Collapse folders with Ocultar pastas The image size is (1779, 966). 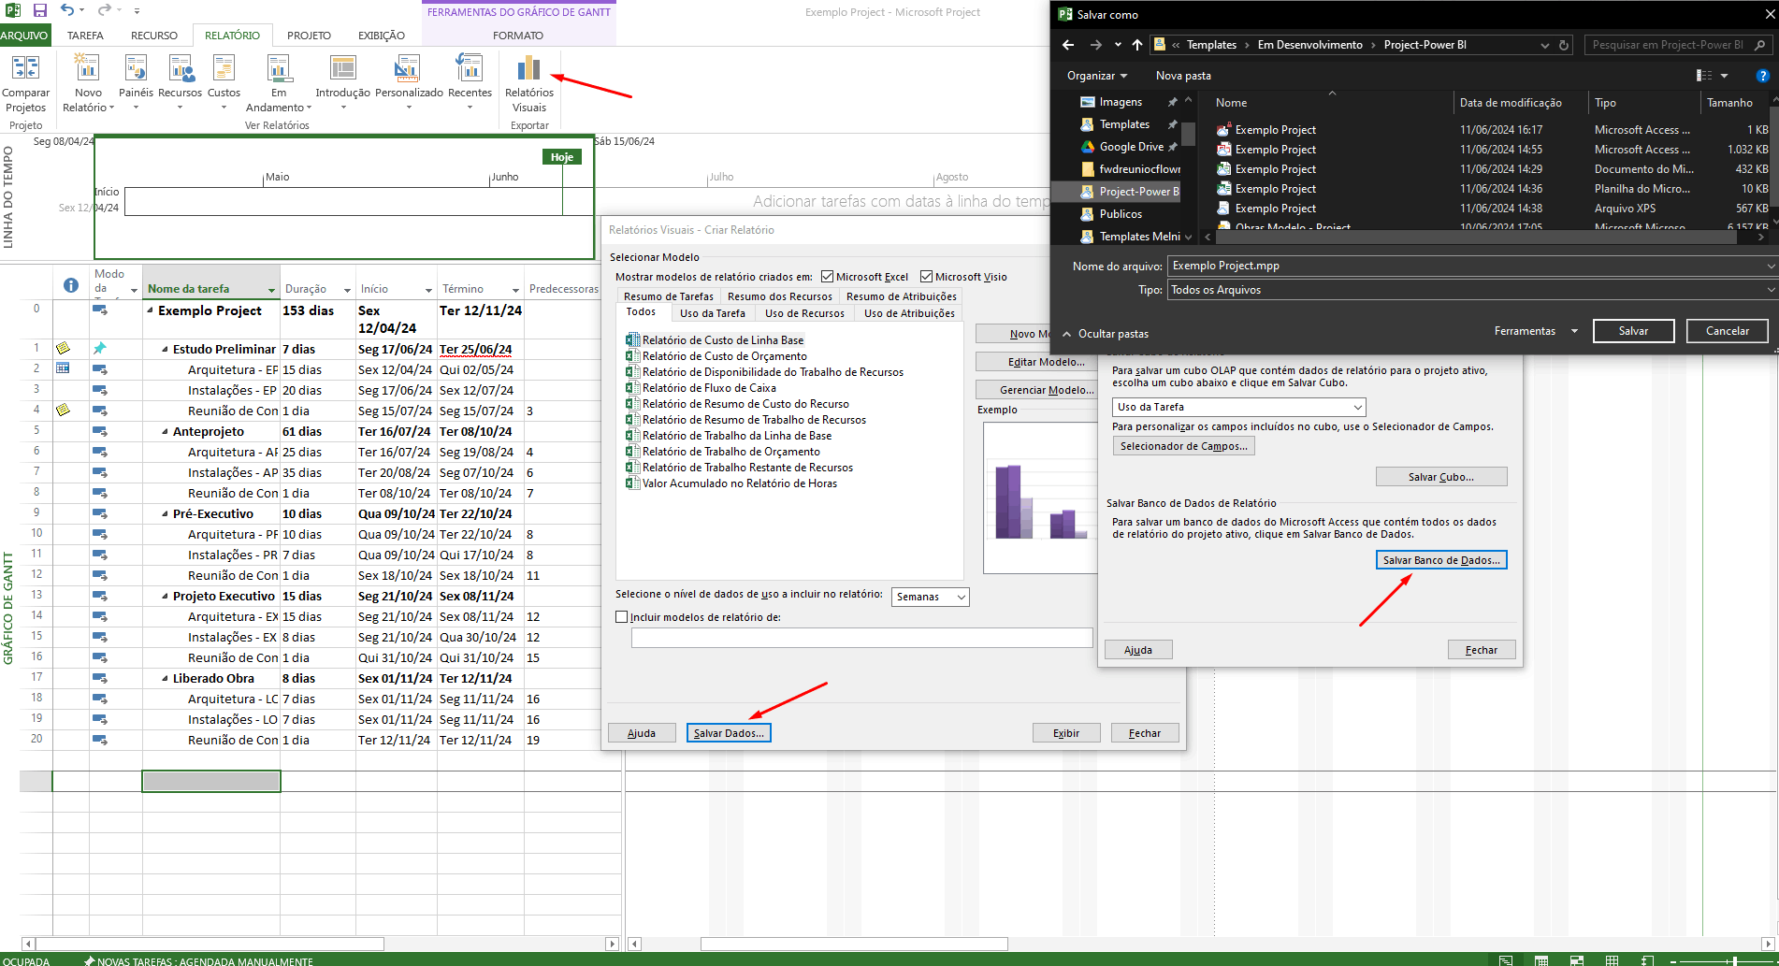[x=1106, y=334]
